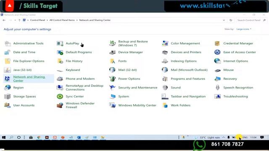Select the Color Management icon
The image size is (269, 151).
165,44
